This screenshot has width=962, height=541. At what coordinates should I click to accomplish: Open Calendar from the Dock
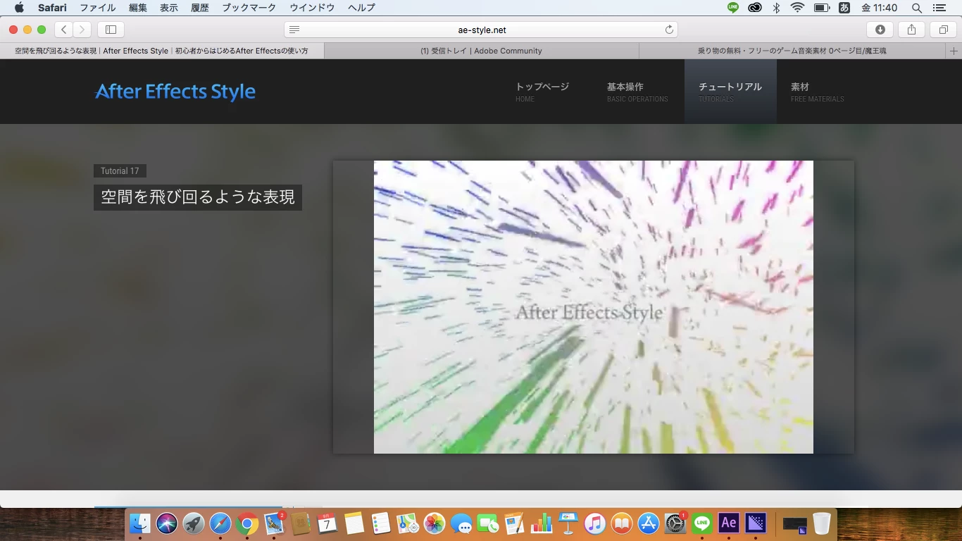tap(327, 523)
